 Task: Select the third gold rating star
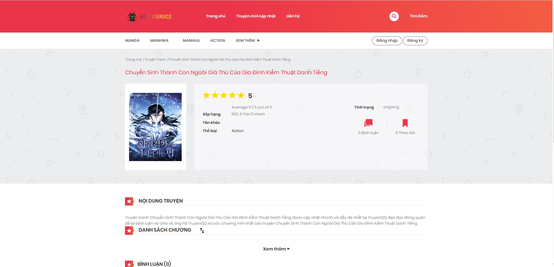224,95
